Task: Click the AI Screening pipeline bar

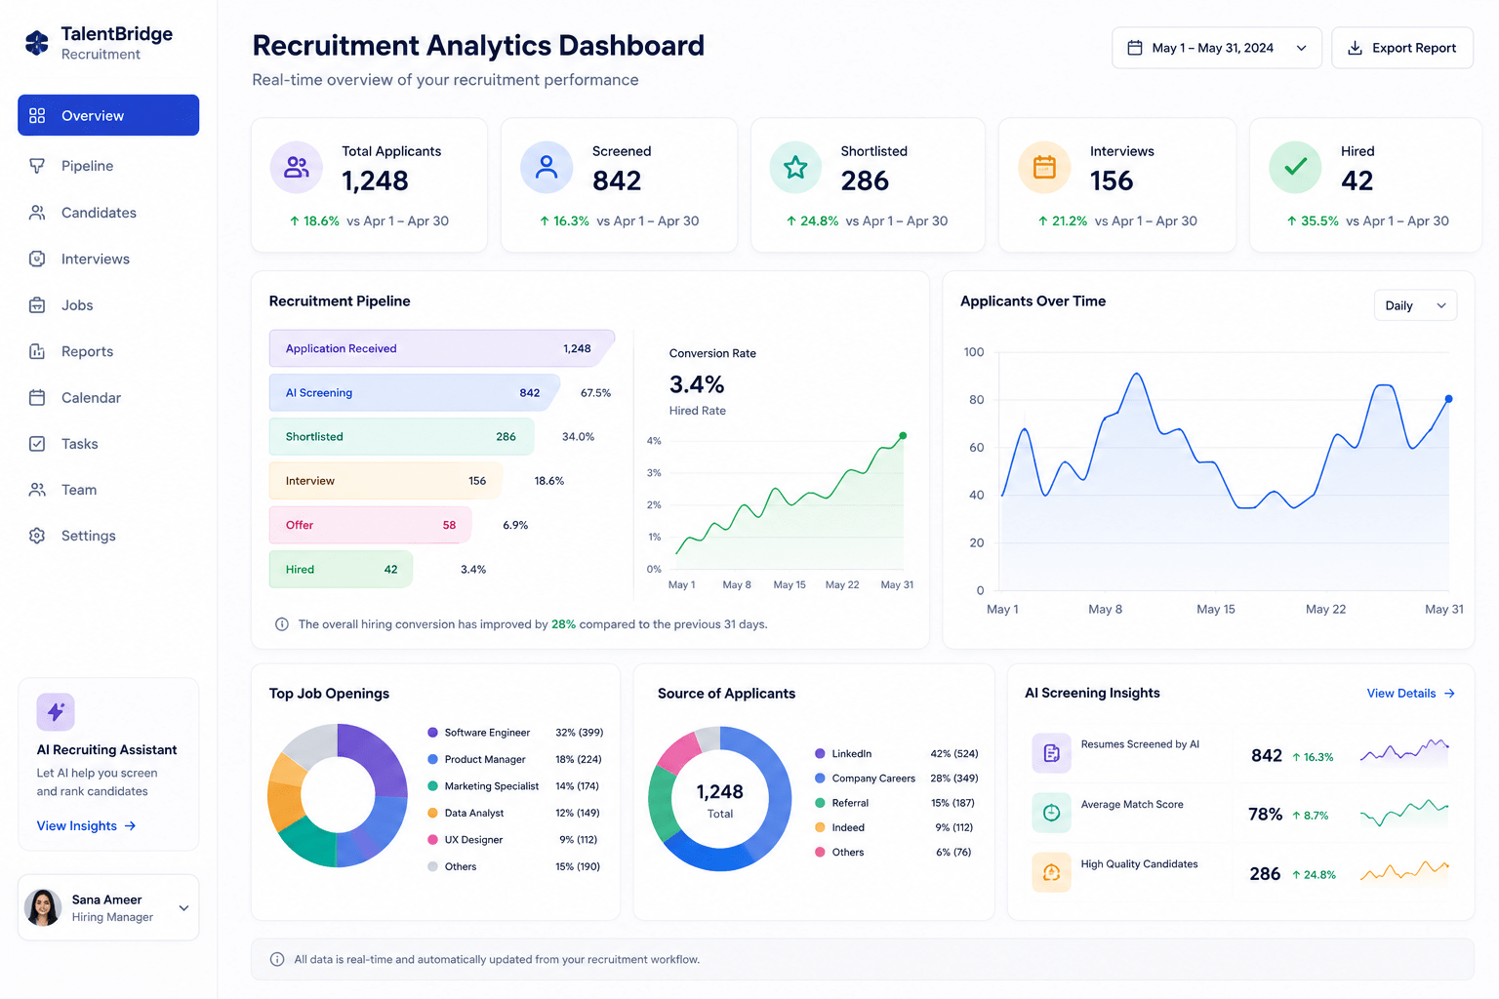Action: (x=415, y=392)
